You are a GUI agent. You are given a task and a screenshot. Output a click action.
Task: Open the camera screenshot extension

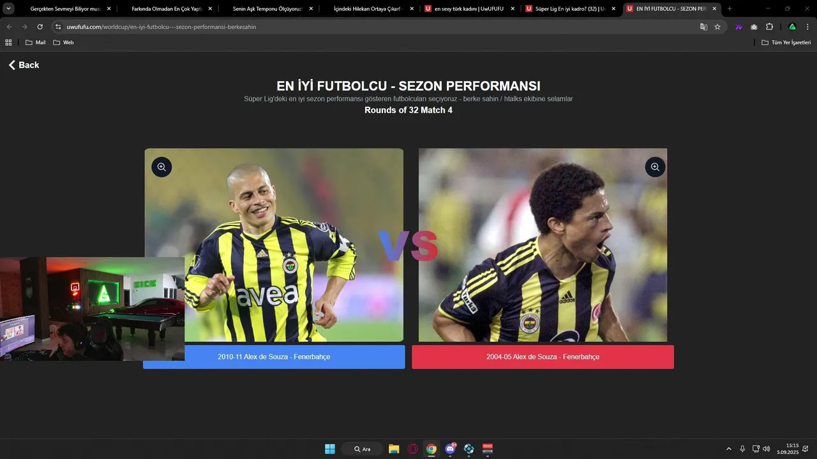pyautogui.click(x=754, y=27)
